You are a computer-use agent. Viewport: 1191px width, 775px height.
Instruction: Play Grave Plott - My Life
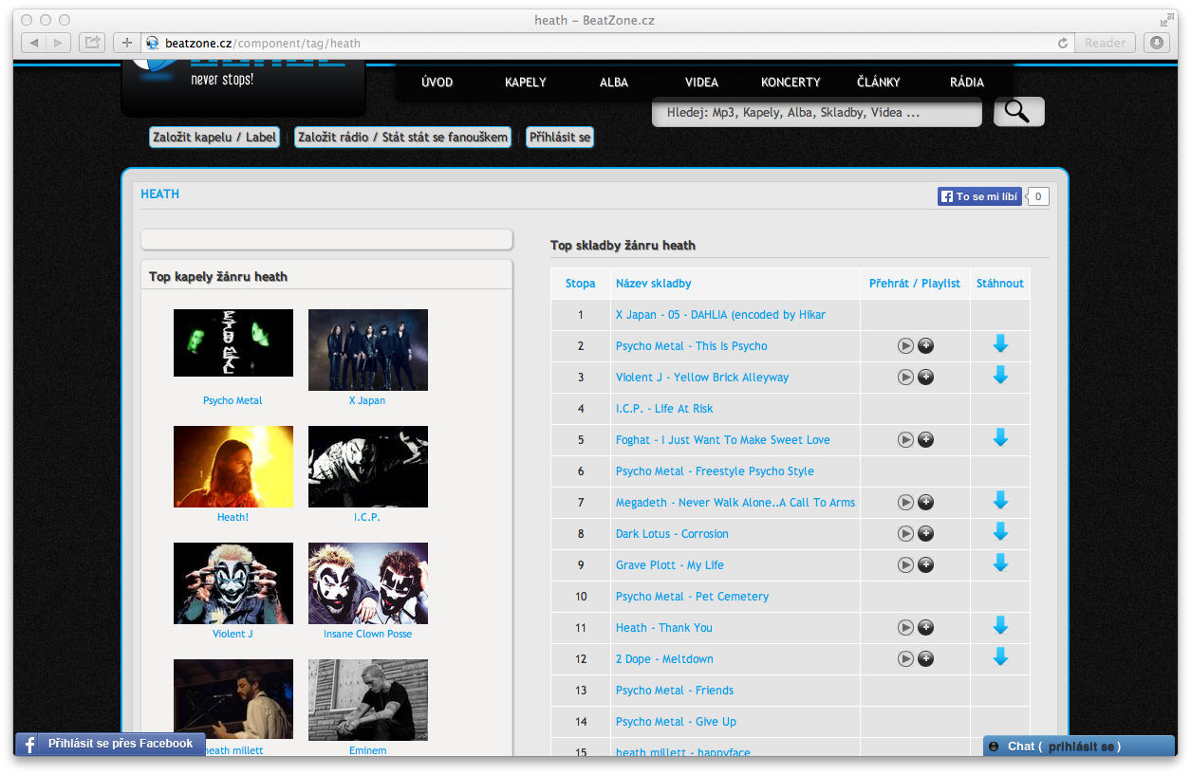point(905,565)
